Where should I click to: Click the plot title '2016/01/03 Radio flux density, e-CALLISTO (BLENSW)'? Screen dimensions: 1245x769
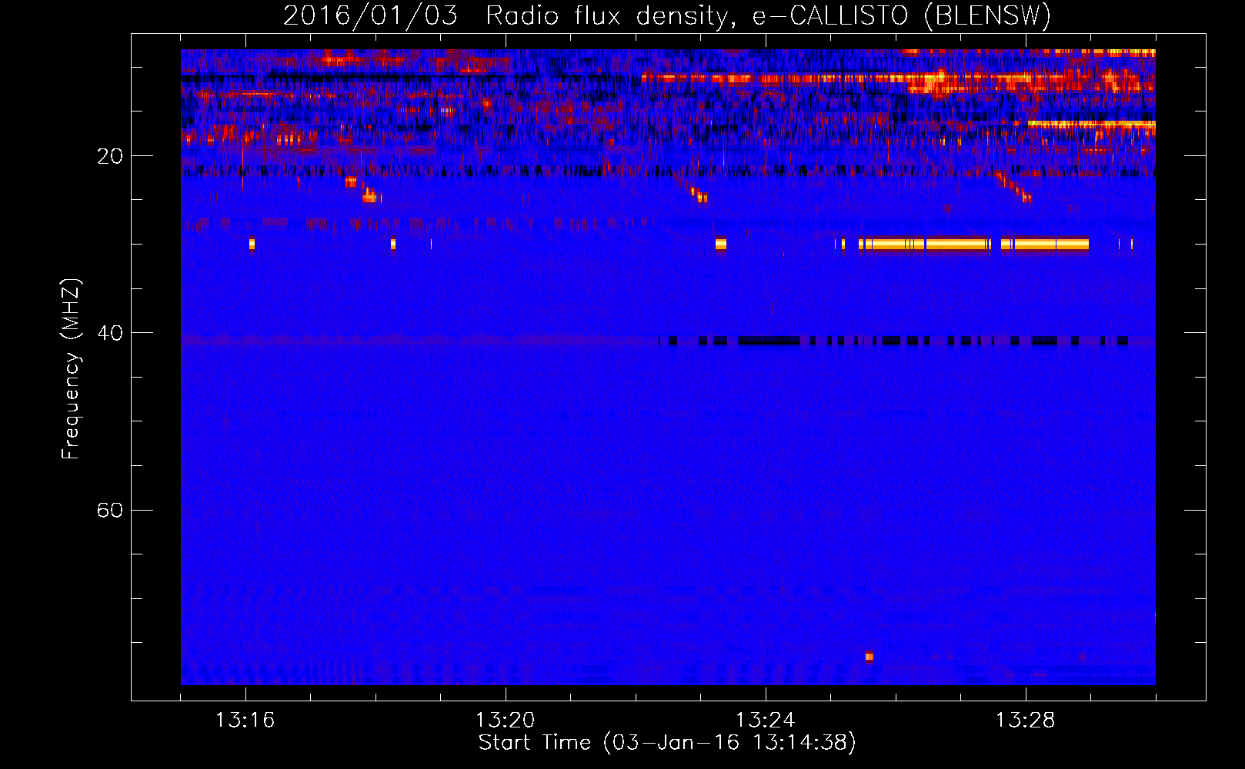(x=667, y=15)
